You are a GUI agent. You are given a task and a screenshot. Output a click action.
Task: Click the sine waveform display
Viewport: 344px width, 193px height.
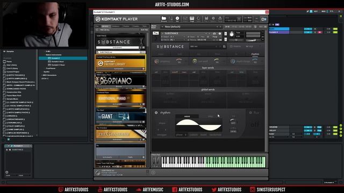(x=198, y=125)
